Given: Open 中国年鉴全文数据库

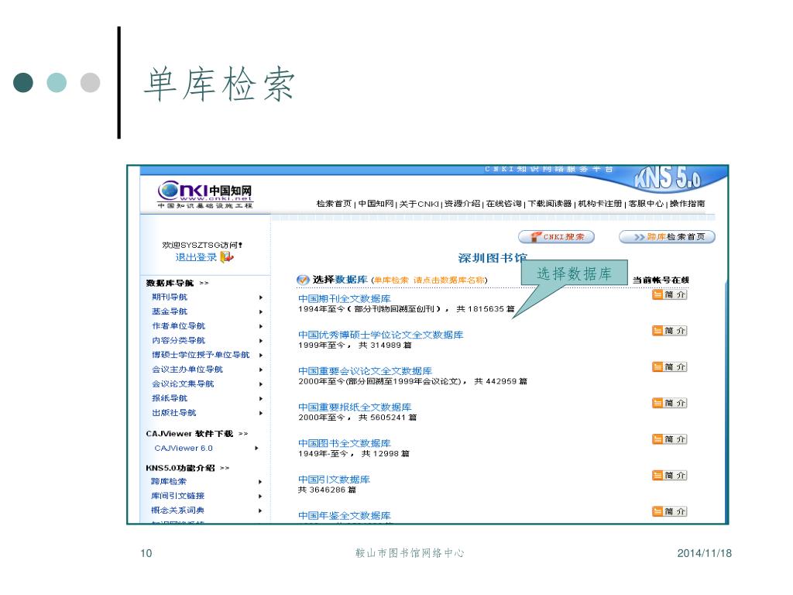Looking at the screenshot, I should coord(345,515).
